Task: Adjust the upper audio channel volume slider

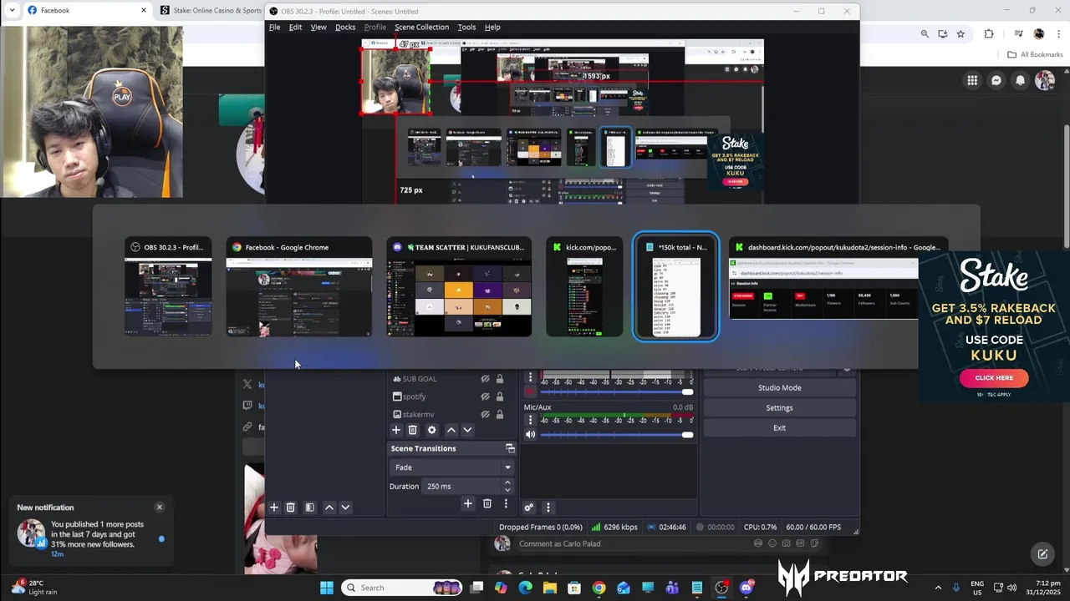Action: tap(618, 391)
